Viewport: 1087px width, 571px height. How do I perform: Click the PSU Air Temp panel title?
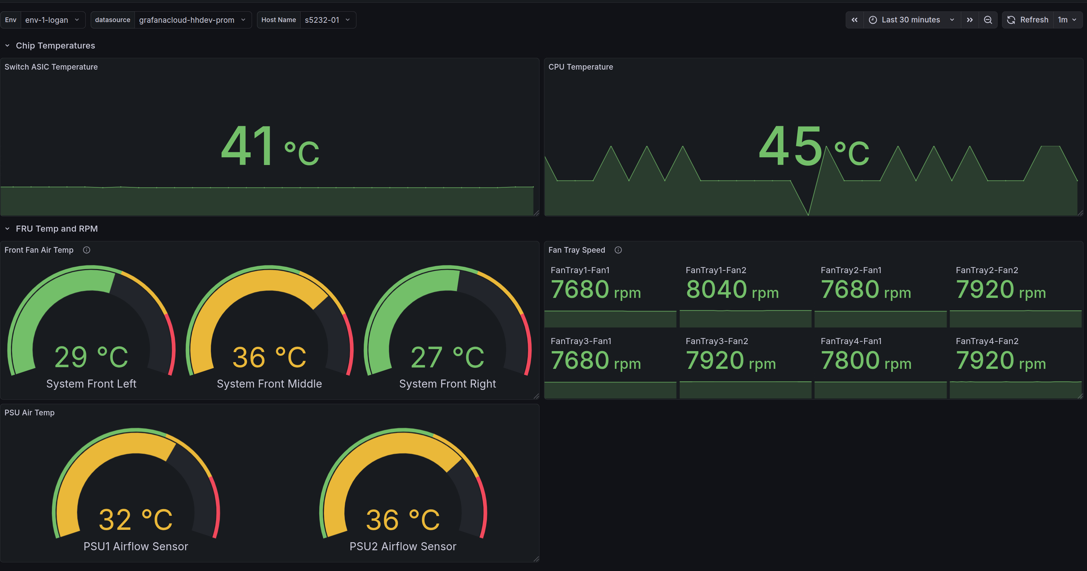(29, 412)
